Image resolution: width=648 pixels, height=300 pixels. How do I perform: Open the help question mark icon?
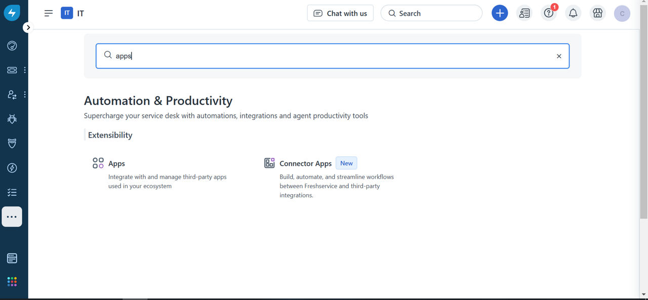pos(549,13)
